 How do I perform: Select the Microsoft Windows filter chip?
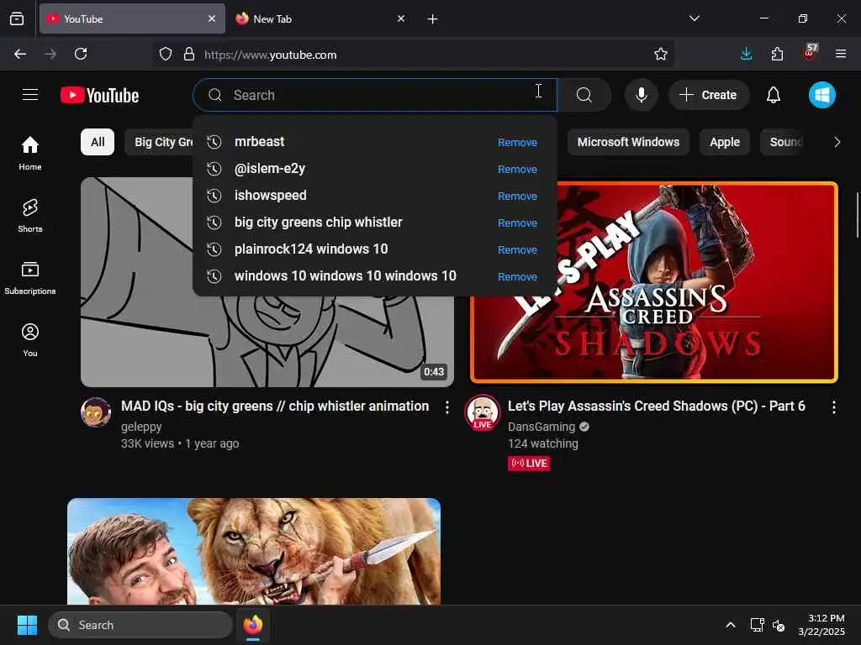[x=628, y=142]
